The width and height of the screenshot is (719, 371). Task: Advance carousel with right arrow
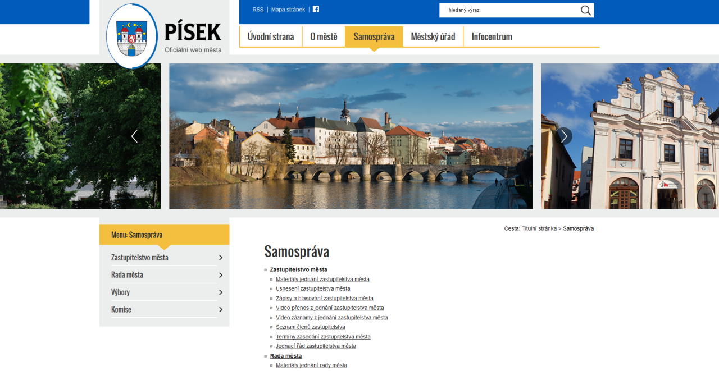click(564, 136)
